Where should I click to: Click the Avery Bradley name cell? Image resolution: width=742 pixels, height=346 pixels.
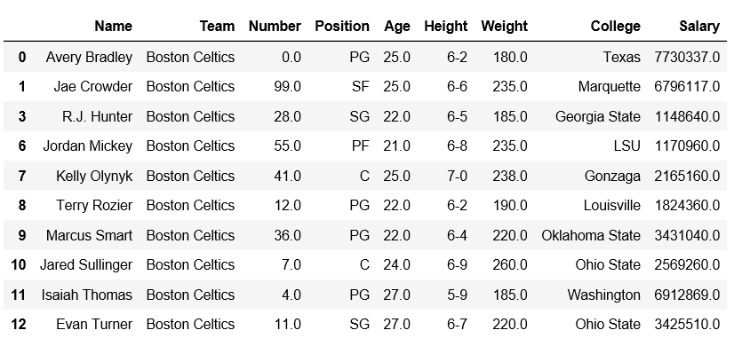[x=89, y=57]
